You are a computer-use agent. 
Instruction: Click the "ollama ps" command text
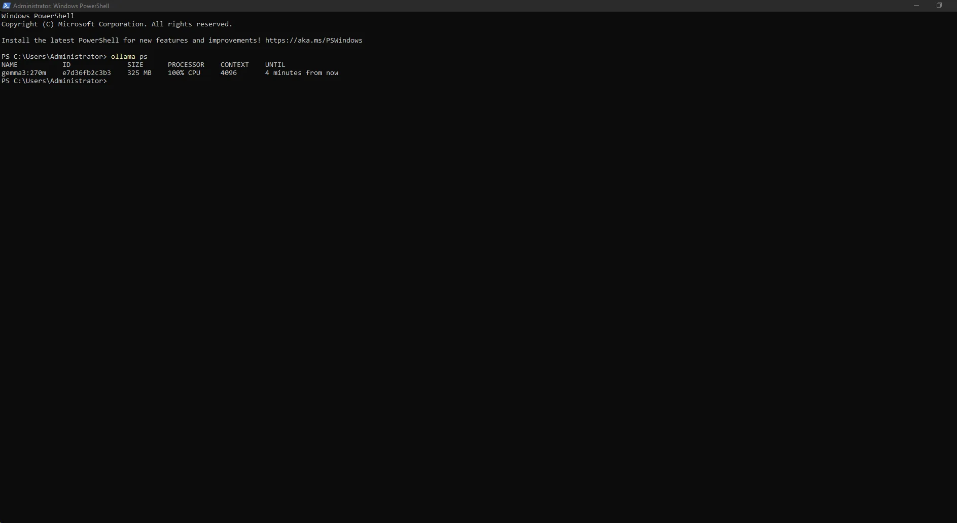[129, 57]
